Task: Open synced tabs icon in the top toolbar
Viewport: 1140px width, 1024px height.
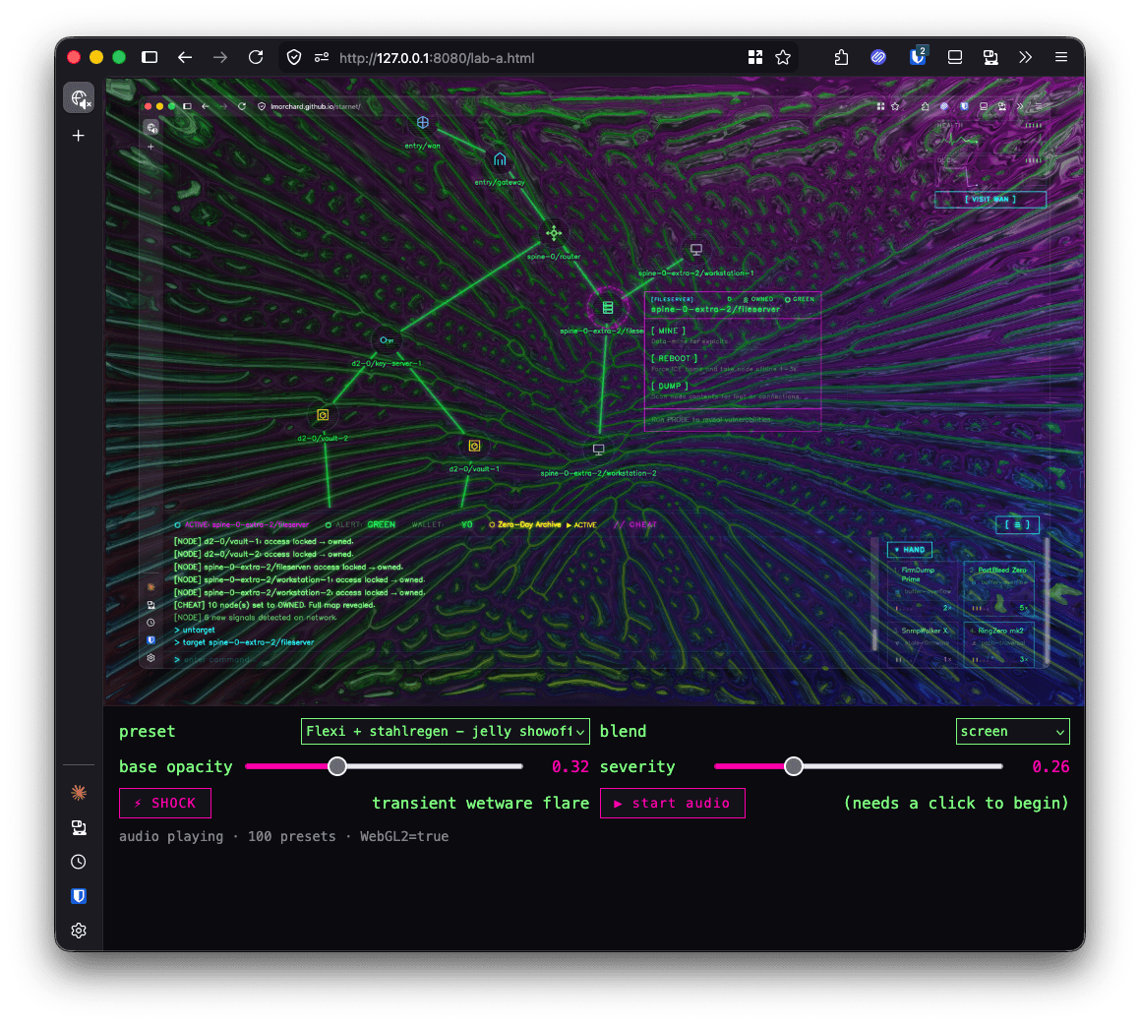Action: [x=990, y=57]
